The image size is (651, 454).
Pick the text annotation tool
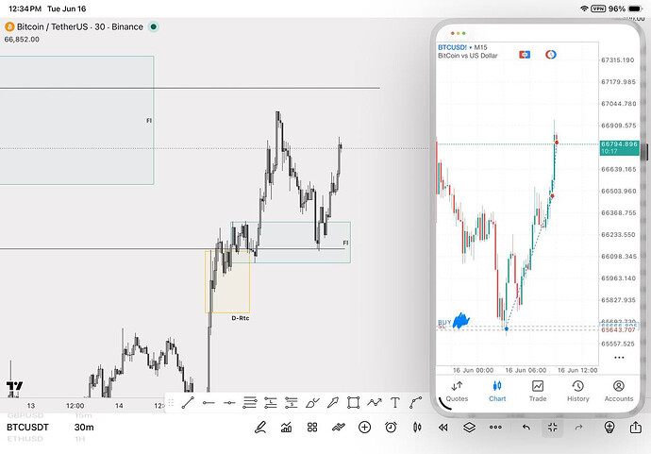click(x=395, y=402)
